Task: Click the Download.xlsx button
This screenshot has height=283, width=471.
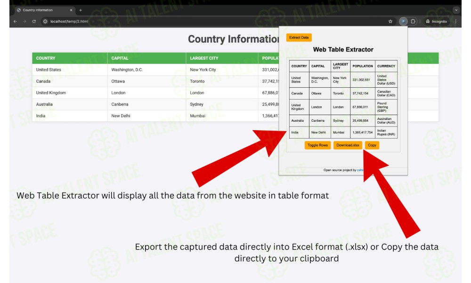Action: [348, 145]
